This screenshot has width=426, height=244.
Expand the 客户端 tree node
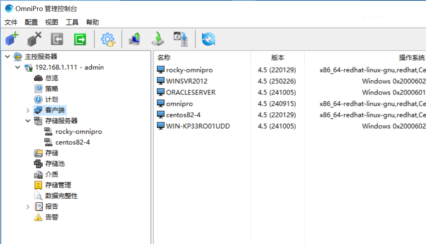coord(28,110)
